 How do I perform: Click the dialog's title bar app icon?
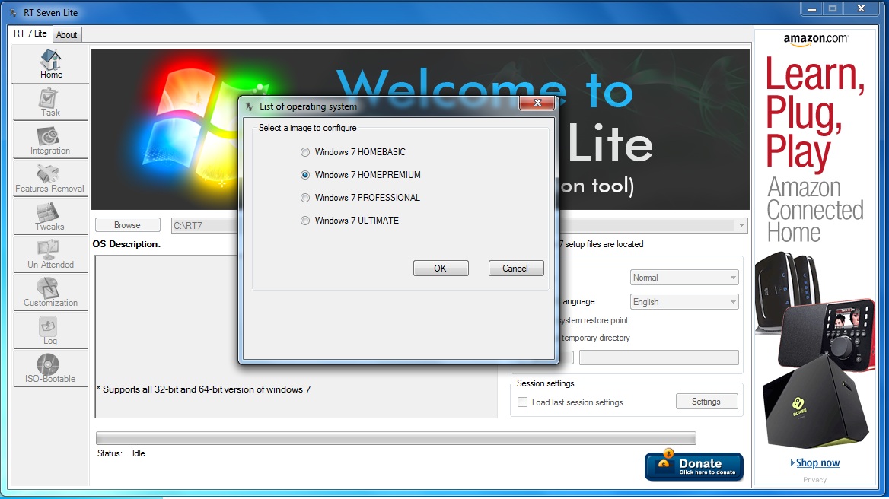point(250,106)
